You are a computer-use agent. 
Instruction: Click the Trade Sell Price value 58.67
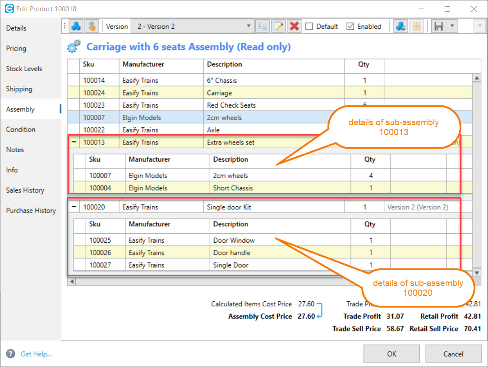tap(395, 328)
